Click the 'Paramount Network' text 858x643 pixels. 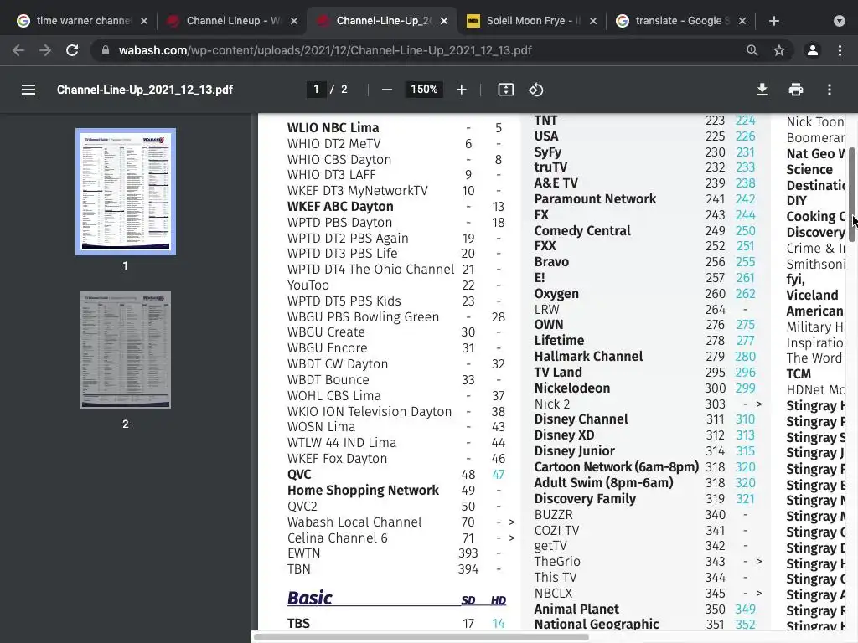coord(595,199)
